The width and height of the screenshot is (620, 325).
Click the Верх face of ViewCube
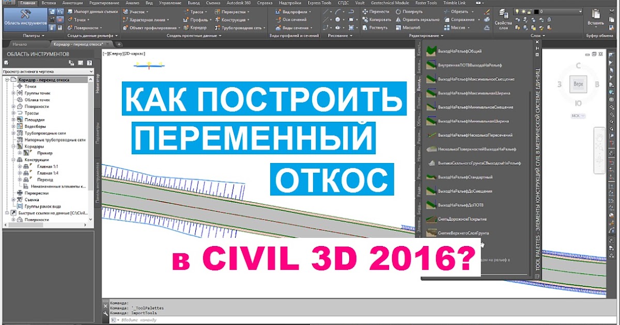coord(578,84)
